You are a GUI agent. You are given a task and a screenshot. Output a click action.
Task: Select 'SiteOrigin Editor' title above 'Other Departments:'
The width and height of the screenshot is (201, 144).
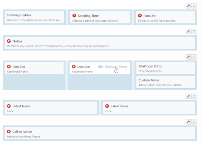coord(151,66)
